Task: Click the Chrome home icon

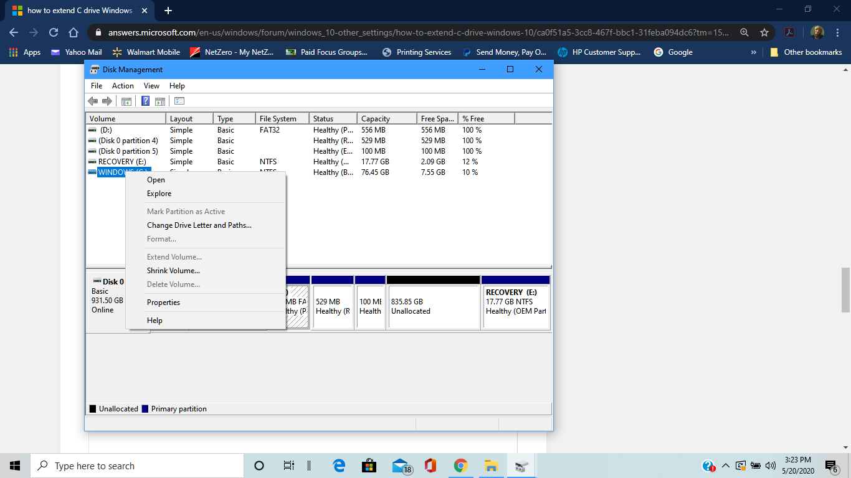Action: coord(74,32)
